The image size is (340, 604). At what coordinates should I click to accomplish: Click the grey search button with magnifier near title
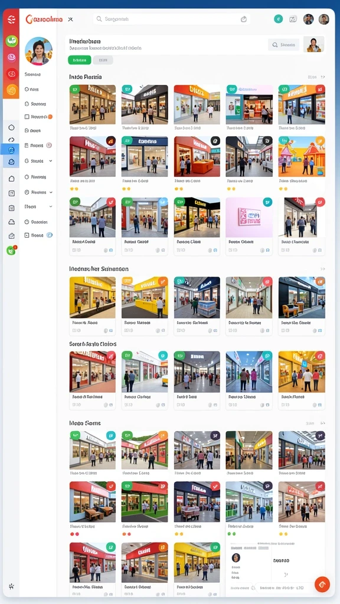tap(284, 45)
